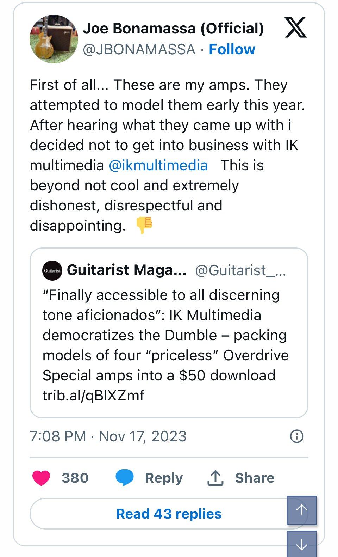This screenshot has height=557, width=338.
Task: Click Joe Bonamassa (Official) display name
Action: click(x=173, y=29)
